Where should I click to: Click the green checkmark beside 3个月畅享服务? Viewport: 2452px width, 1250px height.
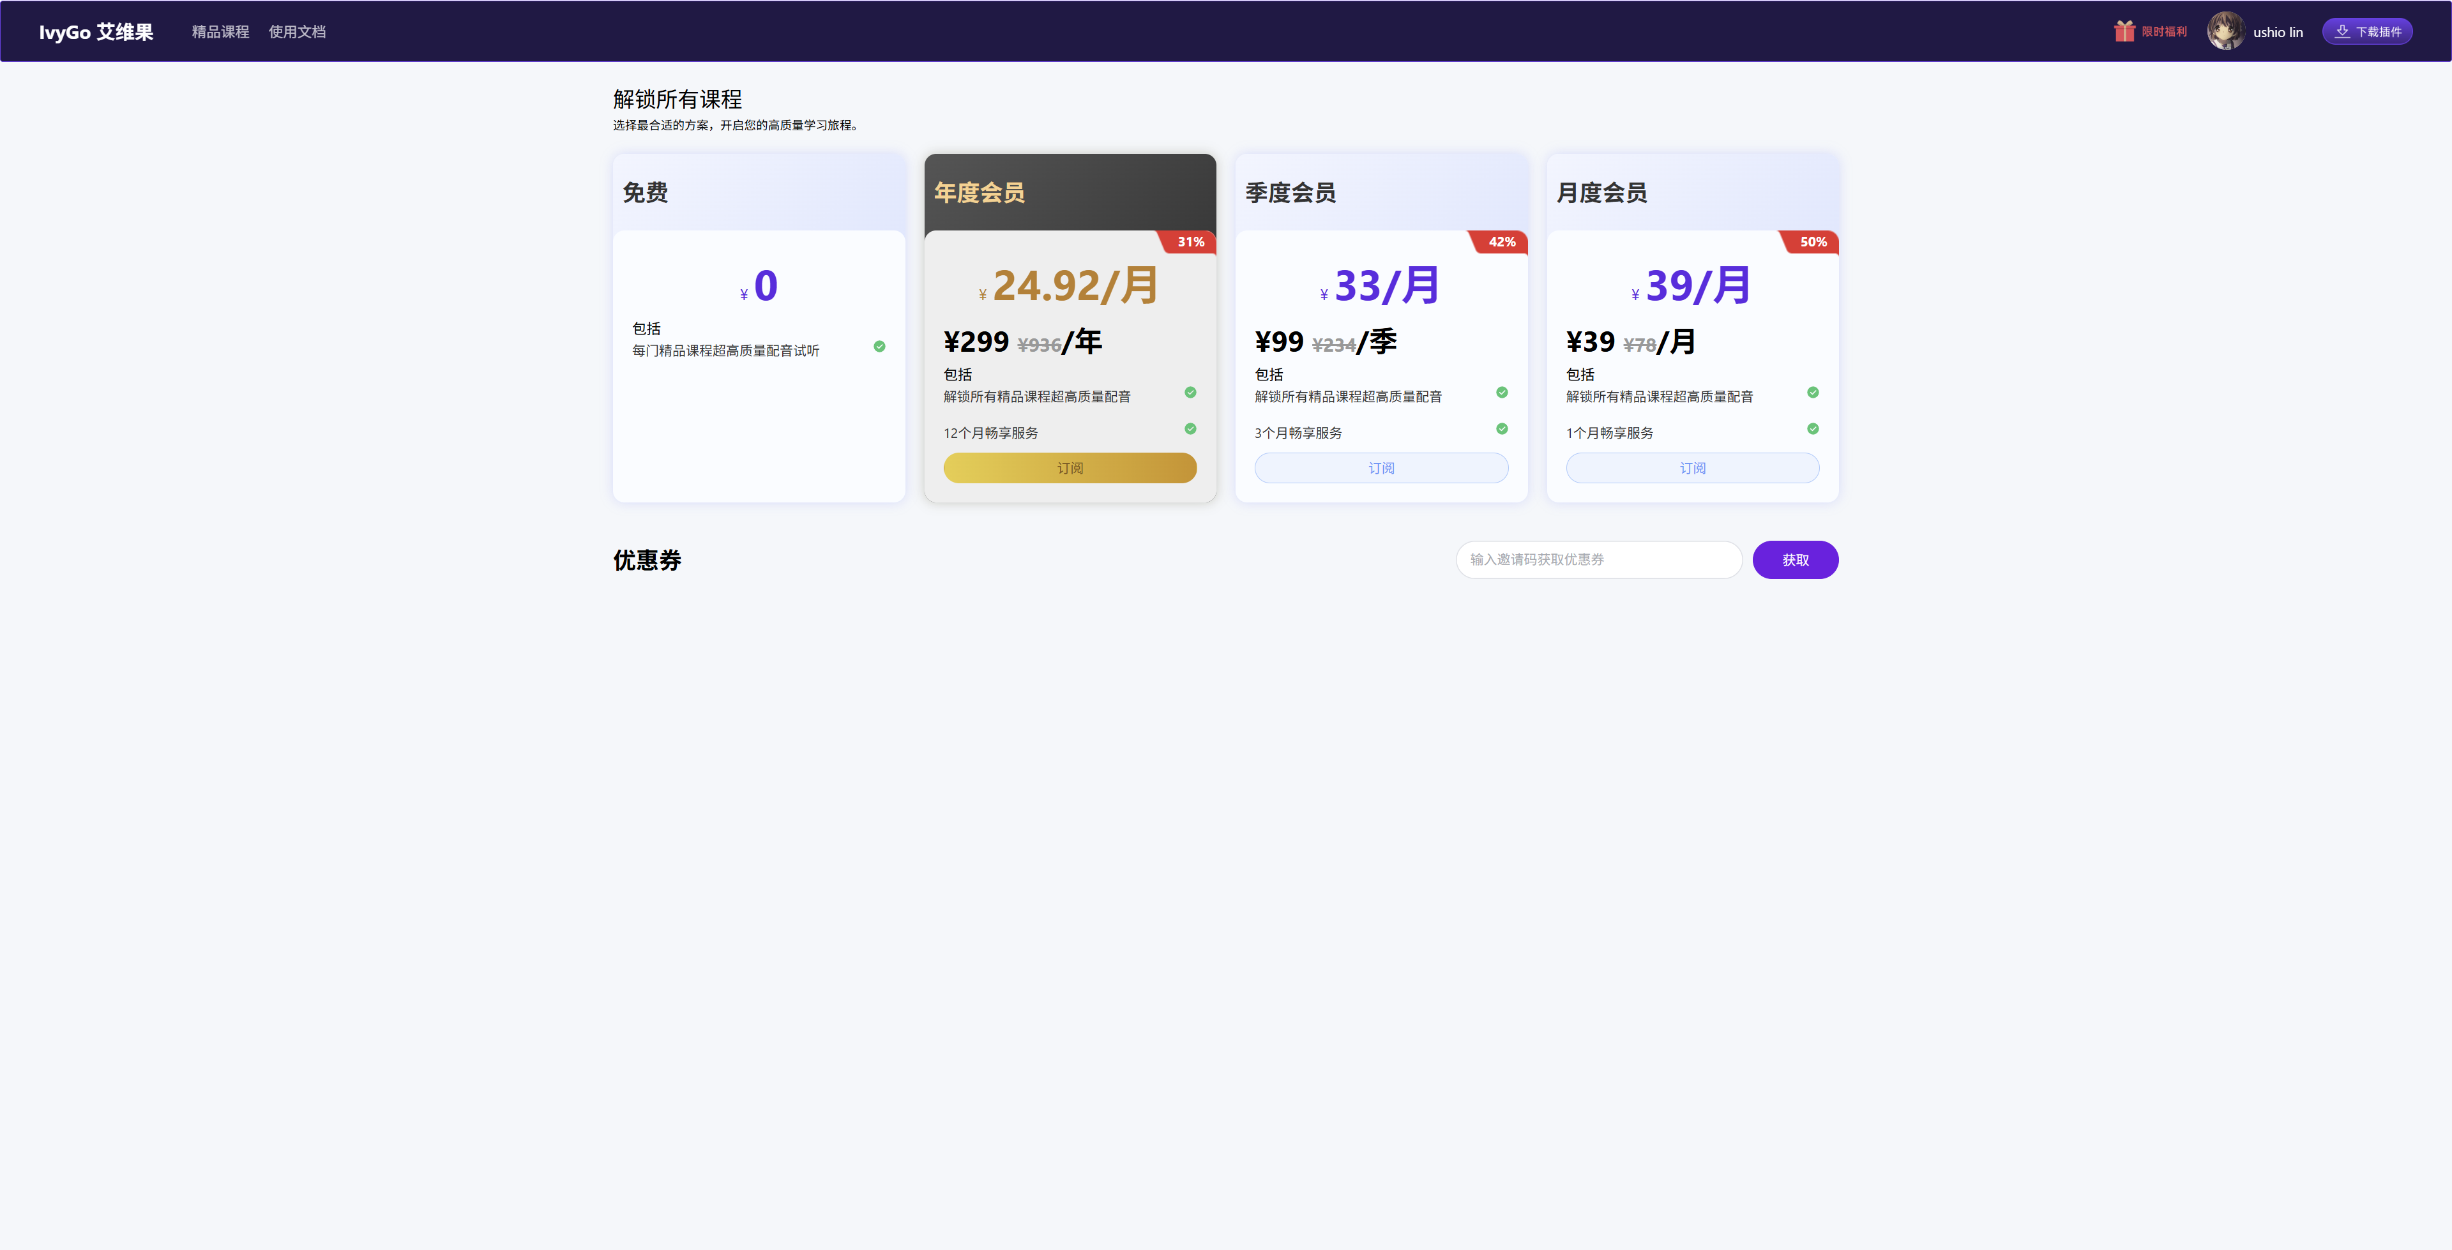click(1501, 428)
